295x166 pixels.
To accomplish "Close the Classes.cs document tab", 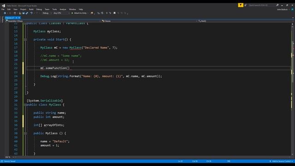I will pos(19,18).
